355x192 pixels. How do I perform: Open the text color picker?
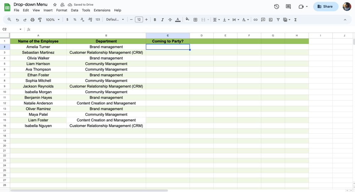[178, 19]
